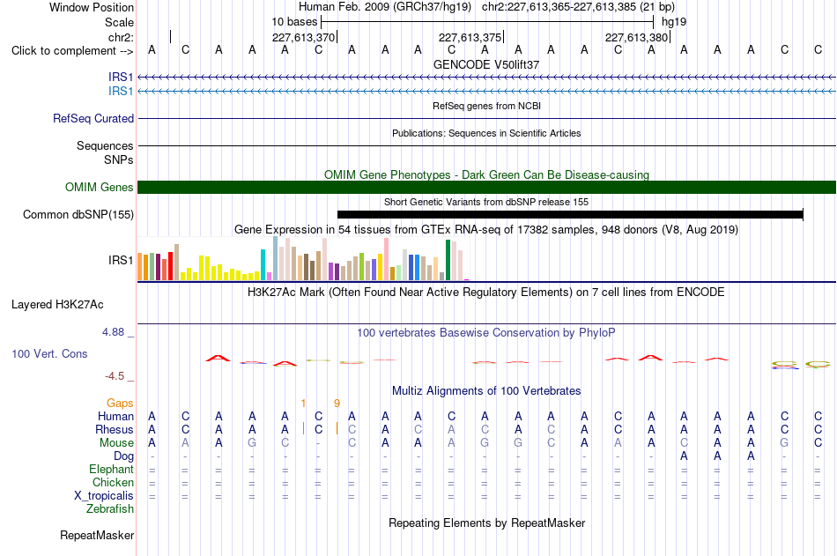Select the 'Click to complement -->' label
The width and height of the screenshot is (837, 556).
(72, 51)
